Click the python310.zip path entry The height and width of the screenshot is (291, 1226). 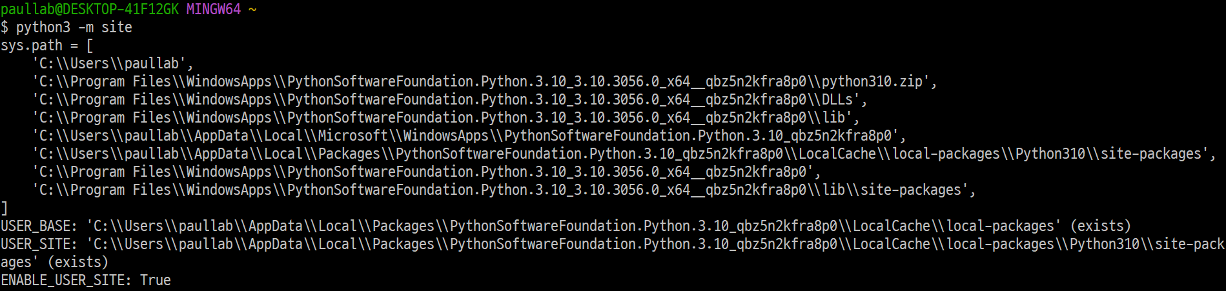click(484, 82)
